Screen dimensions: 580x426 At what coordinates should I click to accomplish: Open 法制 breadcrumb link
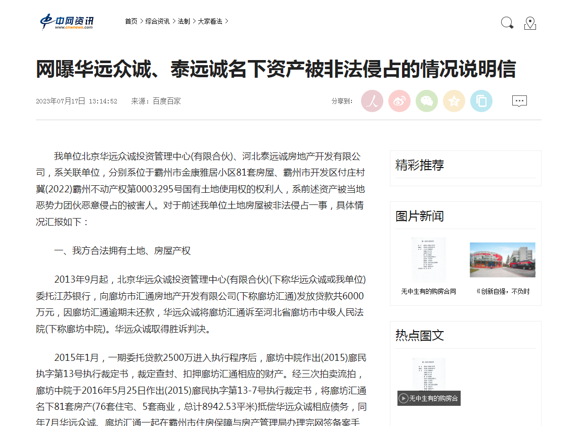[184, 21]
